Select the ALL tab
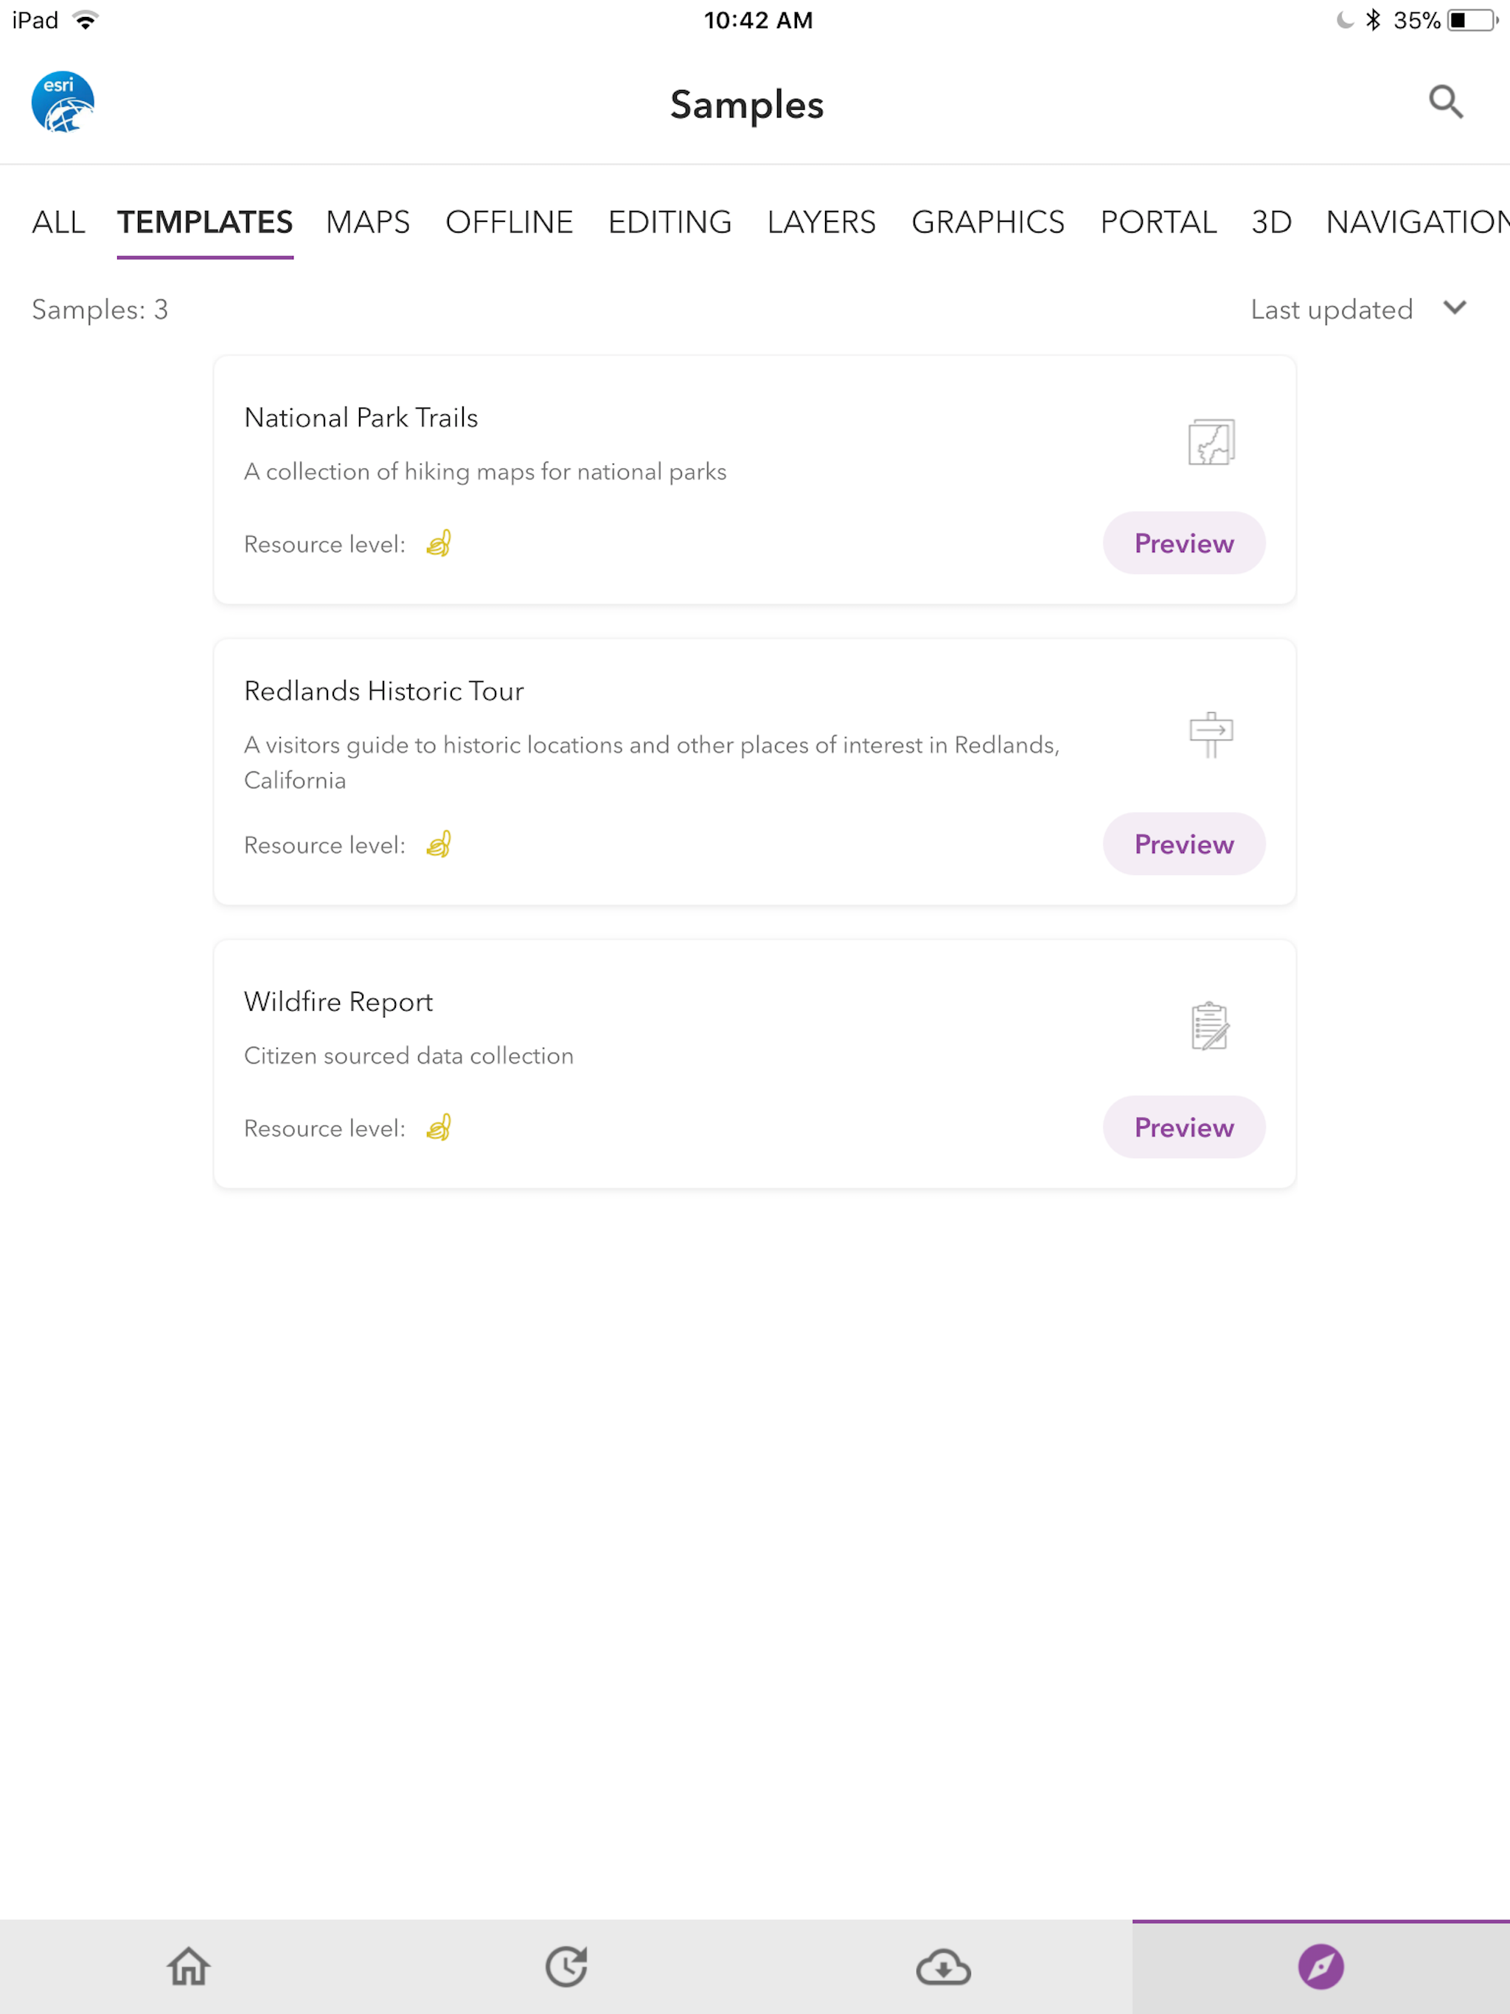Viewport: 1510px width, 2014px height. pyautogui.click(x=58, y=221)
